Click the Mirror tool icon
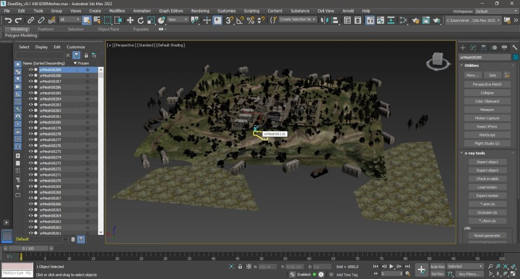The image size is (520, 279). (326, 20)
